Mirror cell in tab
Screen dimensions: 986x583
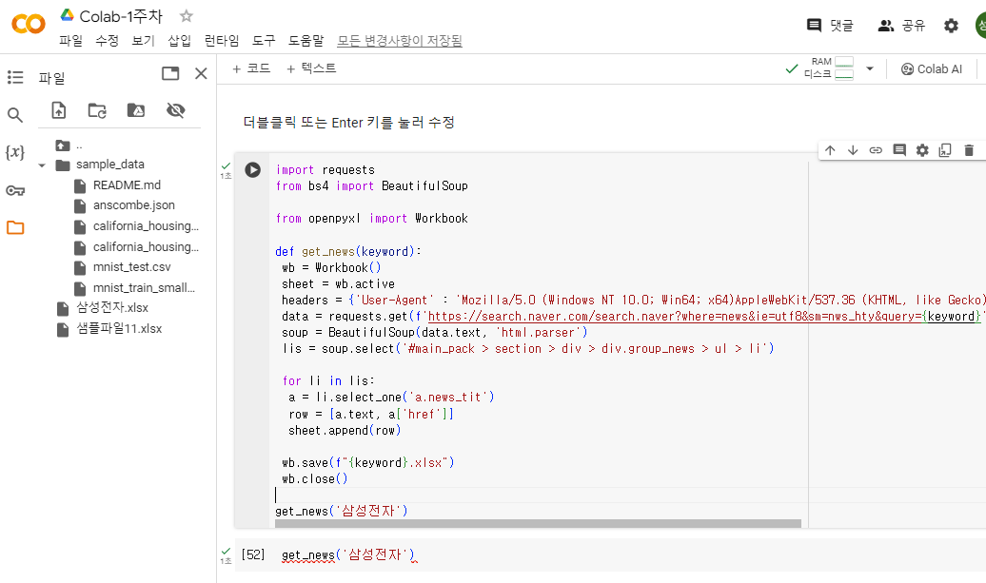pos(945,150)
